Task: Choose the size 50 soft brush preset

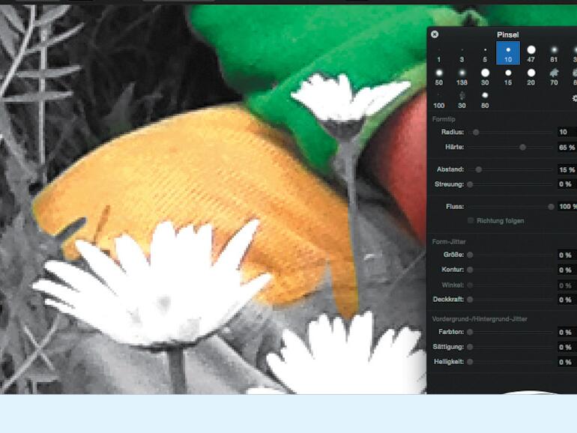Action: (438, 77)
